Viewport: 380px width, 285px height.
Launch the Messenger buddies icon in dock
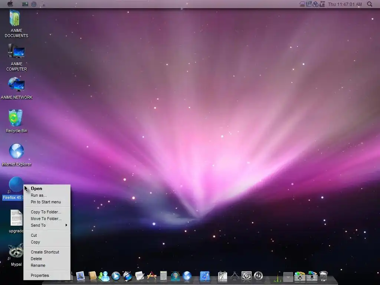(104, 276)
